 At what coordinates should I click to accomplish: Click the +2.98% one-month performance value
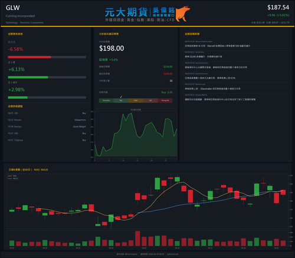17,90
